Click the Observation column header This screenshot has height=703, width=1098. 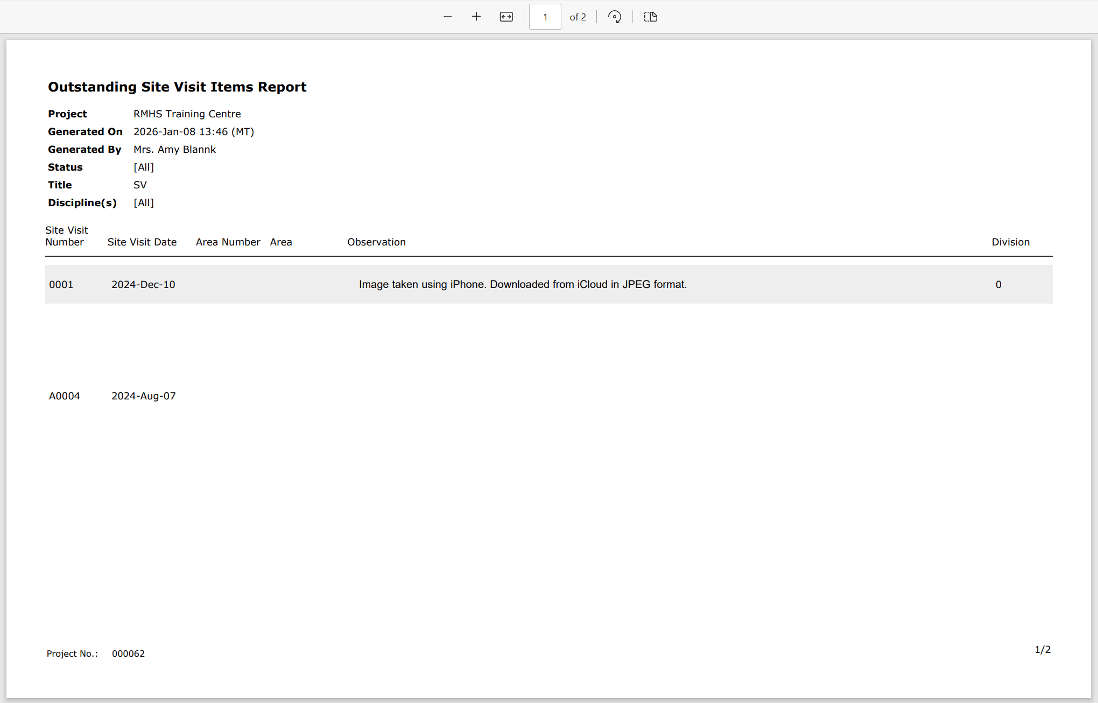[x=376, y=242]
